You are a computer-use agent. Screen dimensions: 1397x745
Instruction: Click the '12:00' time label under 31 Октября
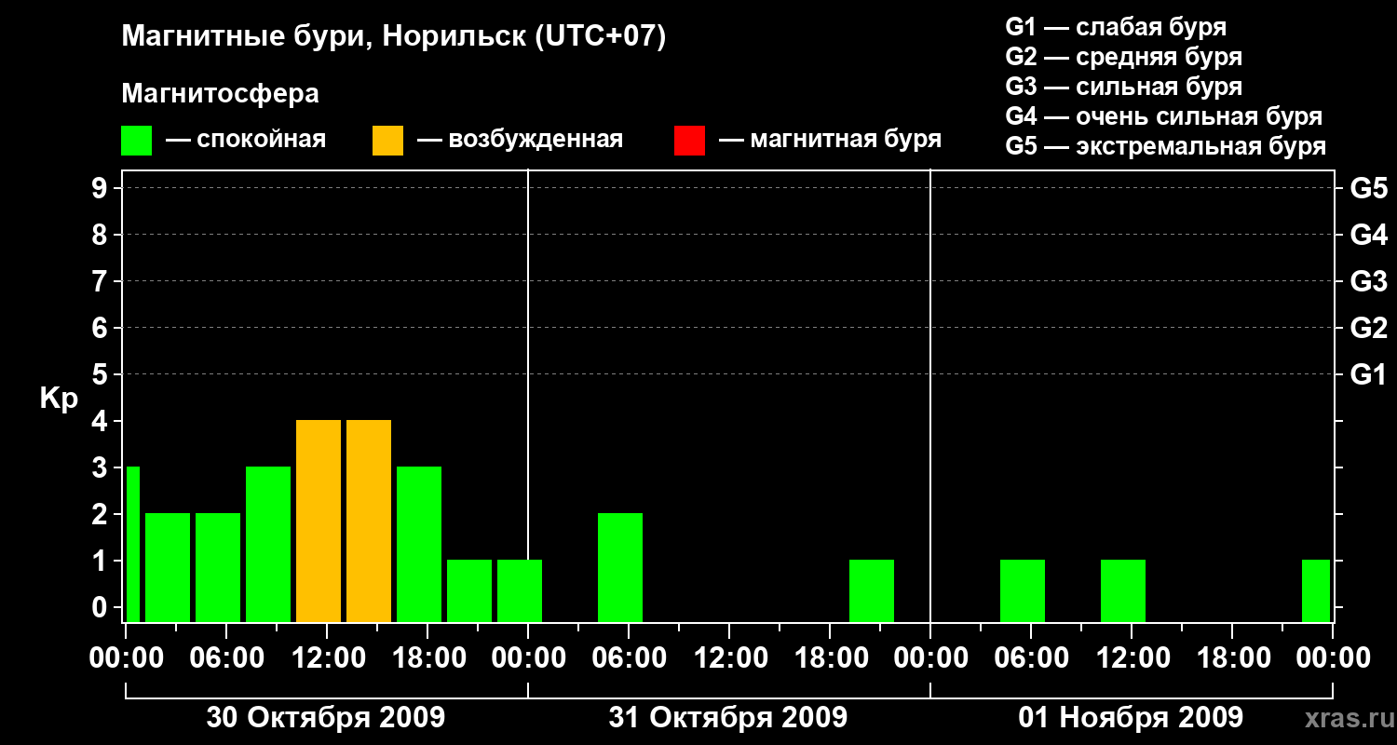729,657
